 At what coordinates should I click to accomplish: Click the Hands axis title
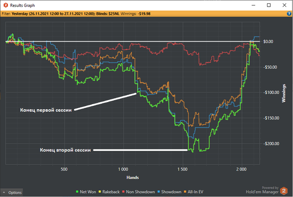[133, 177]
